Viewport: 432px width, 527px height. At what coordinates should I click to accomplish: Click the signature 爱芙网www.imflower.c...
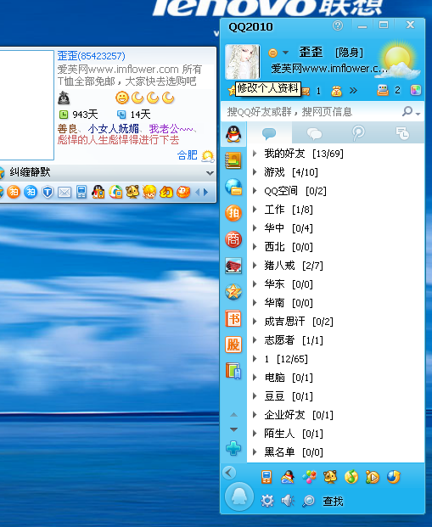pyautogui.click(x=329, y=69)
